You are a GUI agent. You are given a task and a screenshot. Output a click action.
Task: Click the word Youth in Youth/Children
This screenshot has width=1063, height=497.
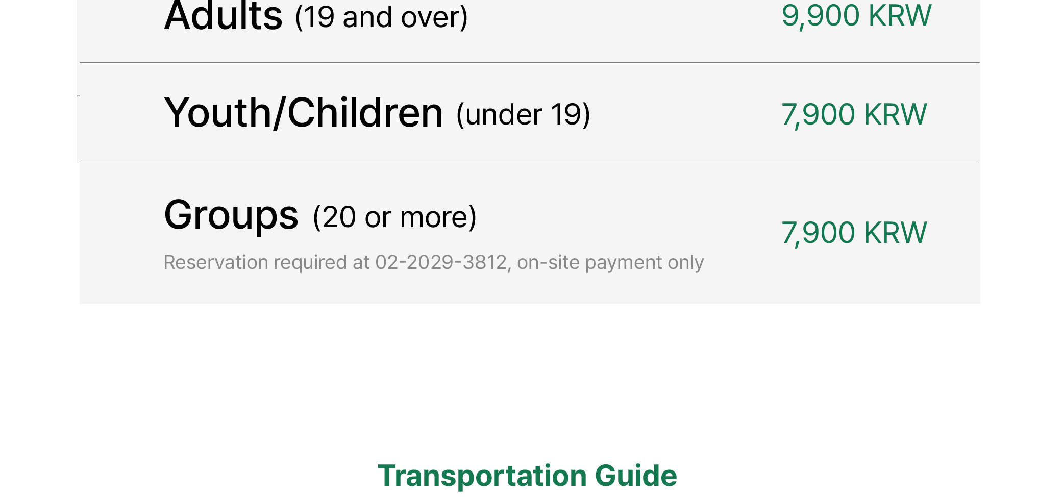point(217,113)
